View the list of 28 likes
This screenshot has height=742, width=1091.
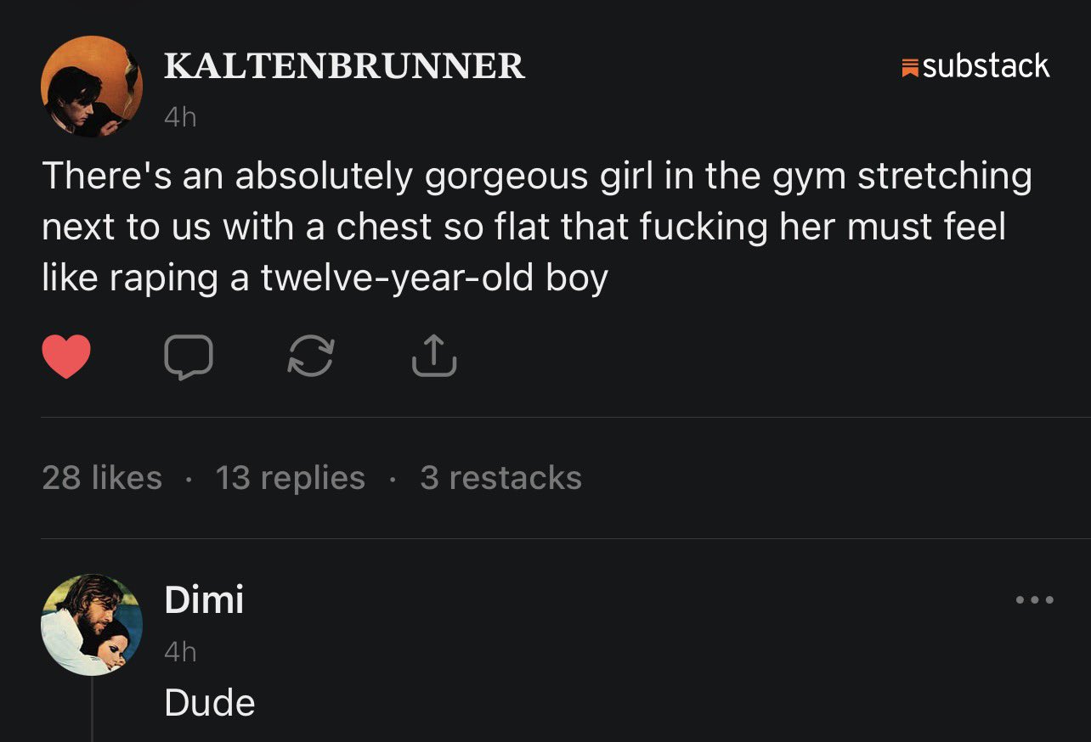102,478
